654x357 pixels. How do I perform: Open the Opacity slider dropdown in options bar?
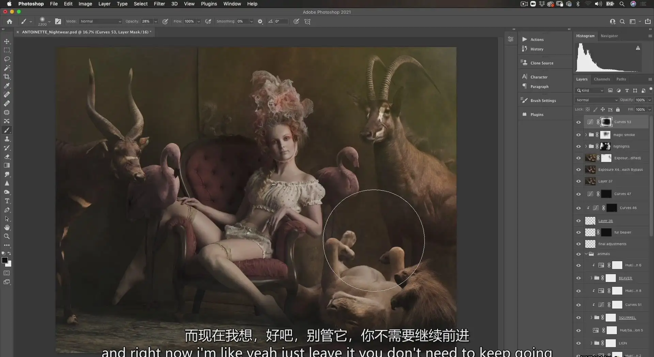click(x=156, y=21)
